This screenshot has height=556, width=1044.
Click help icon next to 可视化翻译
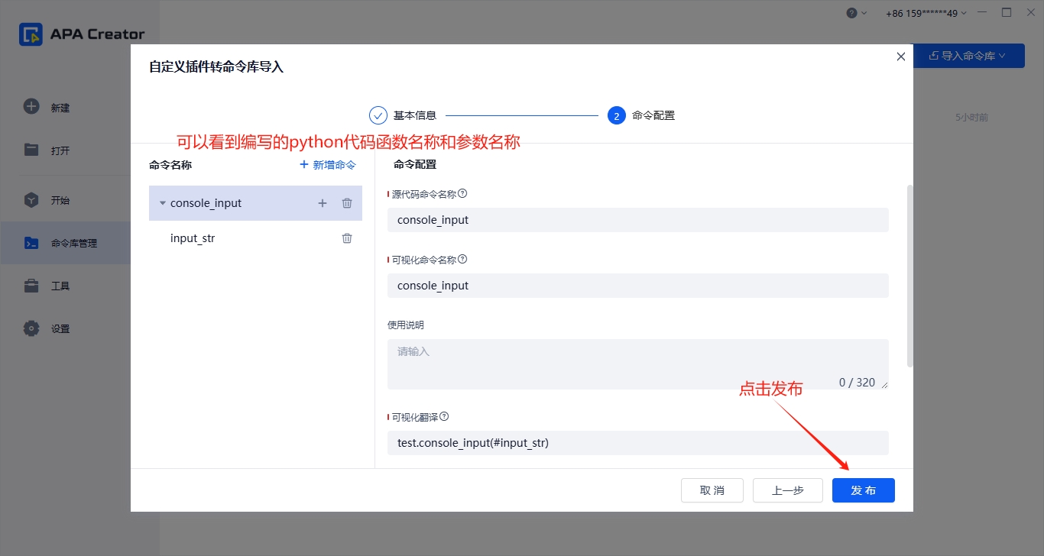tap(444, 417)
